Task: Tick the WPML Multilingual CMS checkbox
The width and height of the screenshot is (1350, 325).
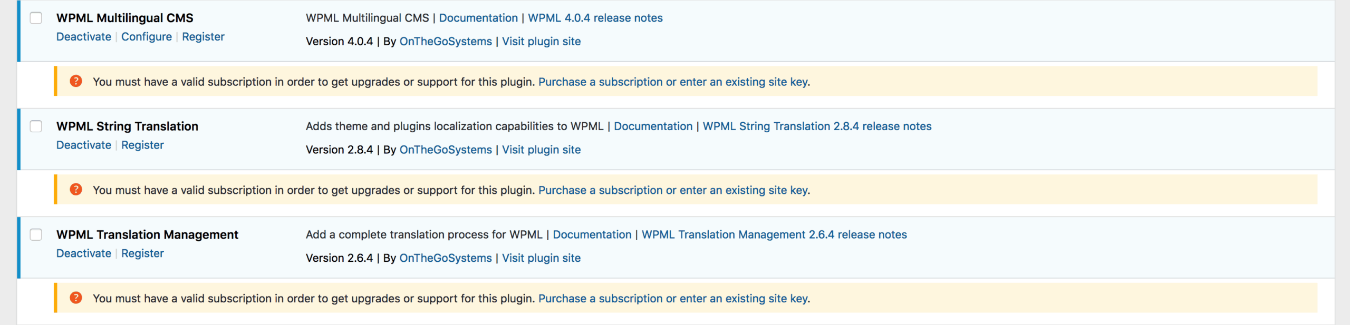Action: [36, 18]
